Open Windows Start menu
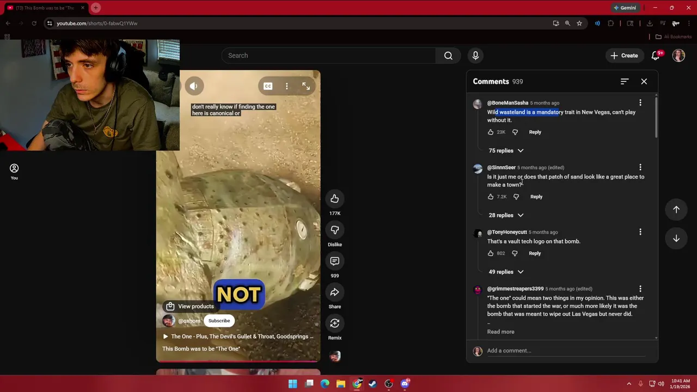Image resolution: width=697 pixels, height=392 pixels. [293, 384]
